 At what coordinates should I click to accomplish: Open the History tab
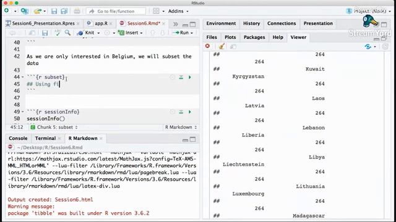[252, 23]
